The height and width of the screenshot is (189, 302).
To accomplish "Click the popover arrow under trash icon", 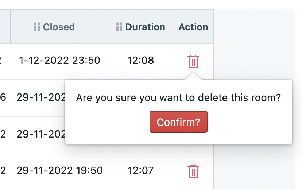I will [x=193, y=76].
